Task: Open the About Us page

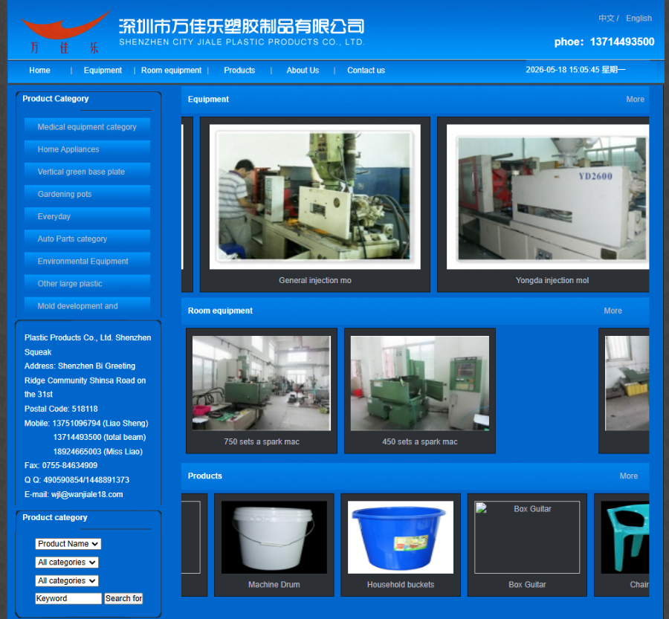Action: [x=303, y=71]
